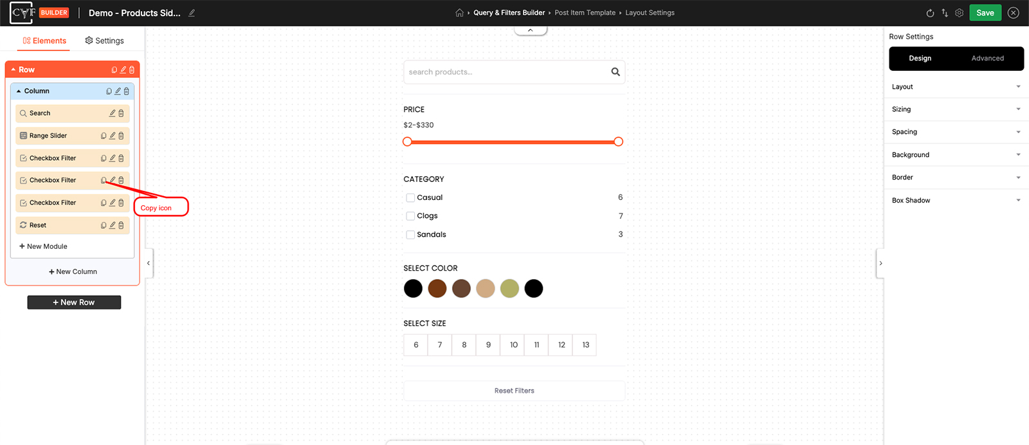Click the search magnifier icon in preview
Viewport: 1029px width, 445px height.
pos(615,72)
